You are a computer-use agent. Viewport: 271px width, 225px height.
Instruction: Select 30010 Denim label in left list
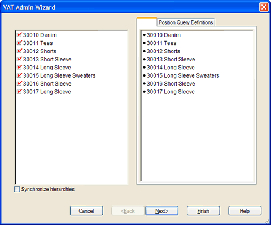coord(40,35)
